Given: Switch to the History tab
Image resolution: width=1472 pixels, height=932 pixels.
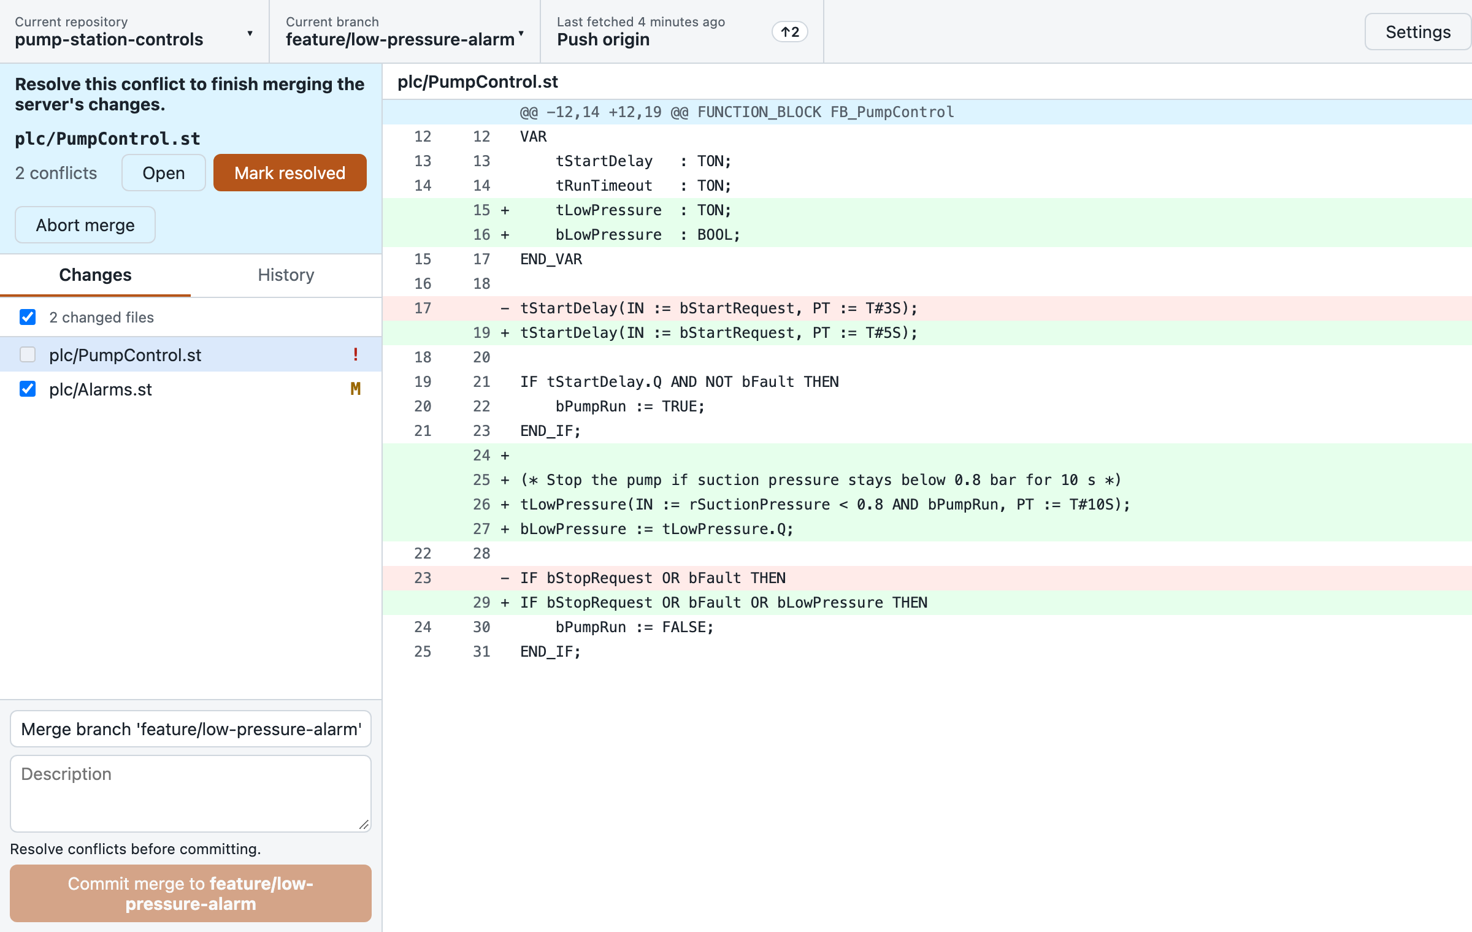Looking at the screenshot, I should click(x=286, y=275).
